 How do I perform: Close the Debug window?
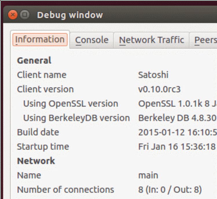(13, 15)
